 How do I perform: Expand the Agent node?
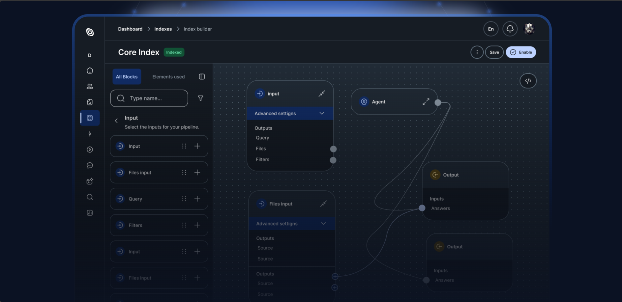426,102
